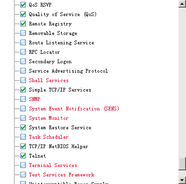The height and width of the screenshot is (184, 186).
Task: Select Simple TCP/IP Services label
Action: 60,90
